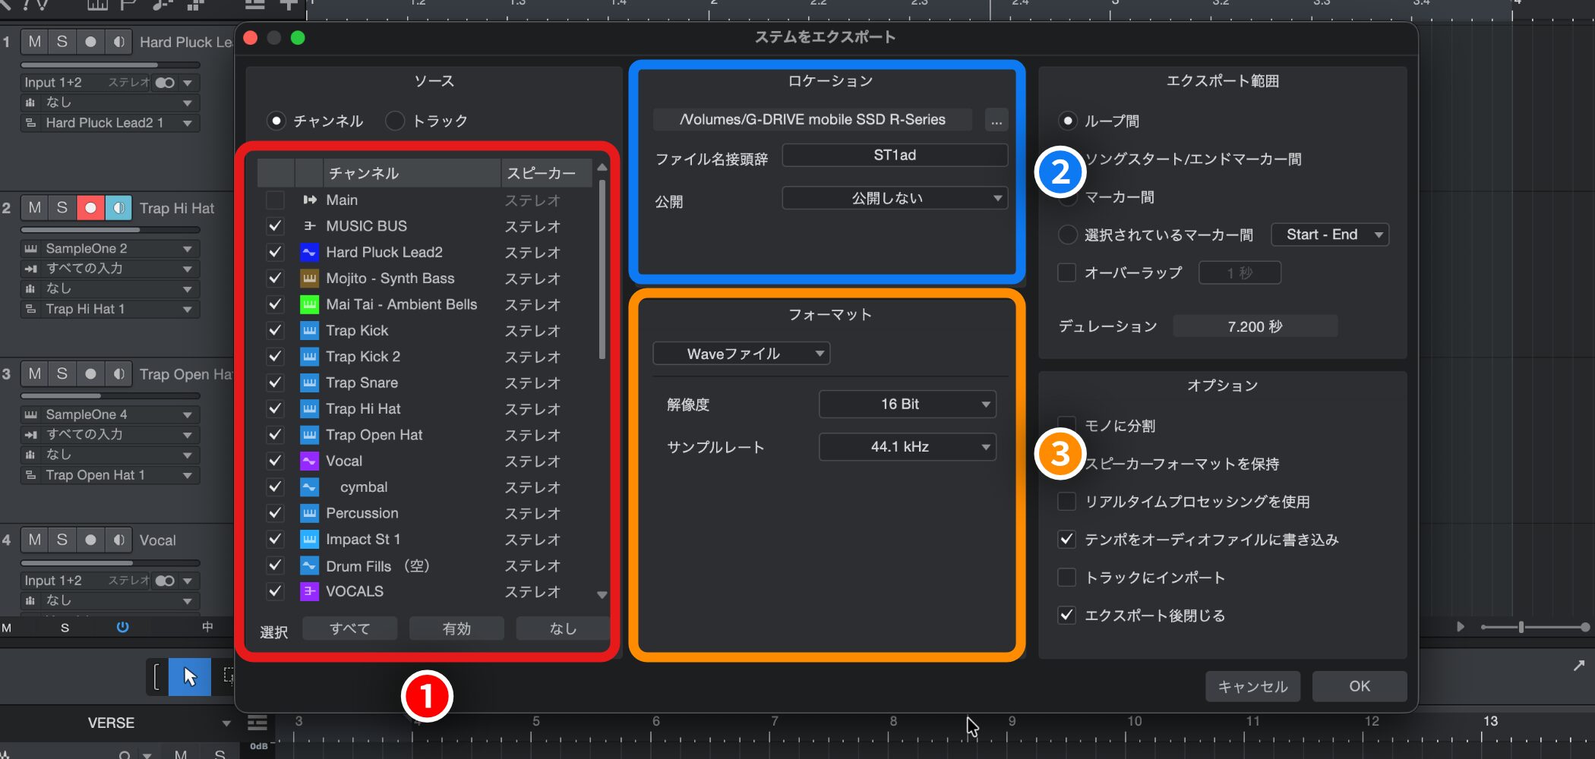Click the ST1ad filename prefix field

pos(895,156)
